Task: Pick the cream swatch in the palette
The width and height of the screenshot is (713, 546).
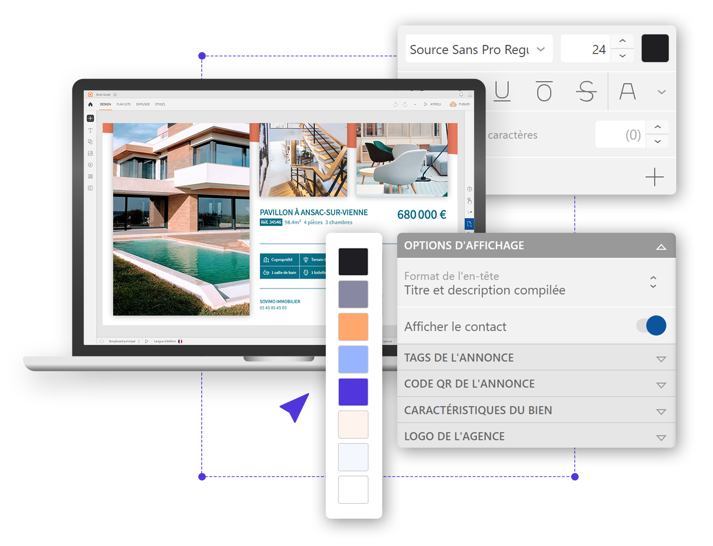Action: pyautogui.click(x=353, y=424)
